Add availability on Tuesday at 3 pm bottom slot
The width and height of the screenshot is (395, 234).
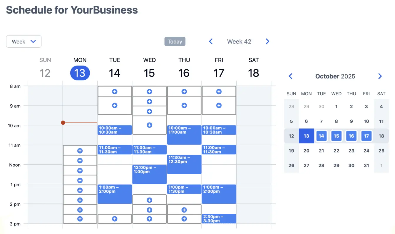115,219
